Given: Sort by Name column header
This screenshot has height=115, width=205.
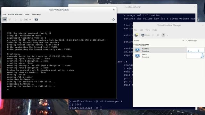Looking at the screenshot, I should pyautogui.click(x=159, y=41).
